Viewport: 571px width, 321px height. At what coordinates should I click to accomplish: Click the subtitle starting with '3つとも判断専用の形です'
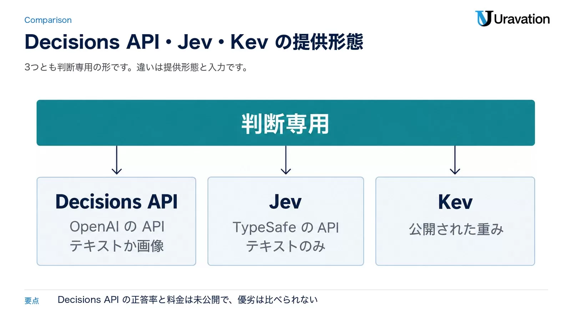pos(137,67)
